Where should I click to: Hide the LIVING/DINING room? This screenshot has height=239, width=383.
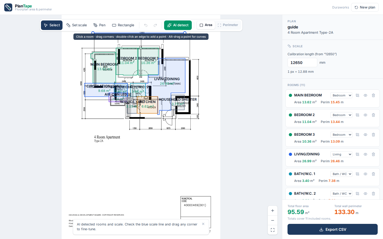coord(365,154)
